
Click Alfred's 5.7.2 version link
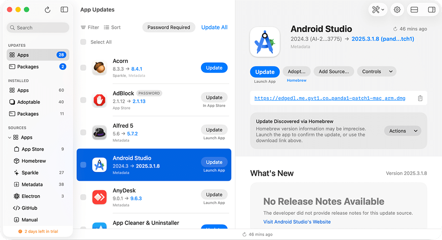tap(132, 134)
